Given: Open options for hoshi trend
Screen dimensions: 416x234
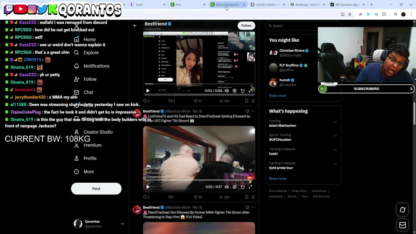Looking at the screenshot, I should [x=335, y=150].
